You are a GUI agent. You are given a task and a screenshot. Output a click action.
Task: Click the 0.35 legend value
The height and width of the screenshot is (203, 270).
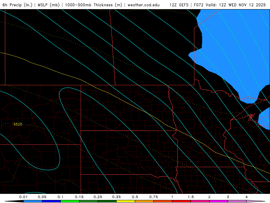point(116,197)
